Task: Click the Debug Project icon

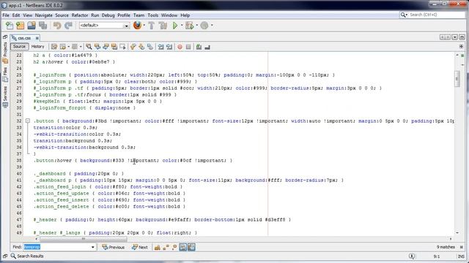Action: (189, 26)
